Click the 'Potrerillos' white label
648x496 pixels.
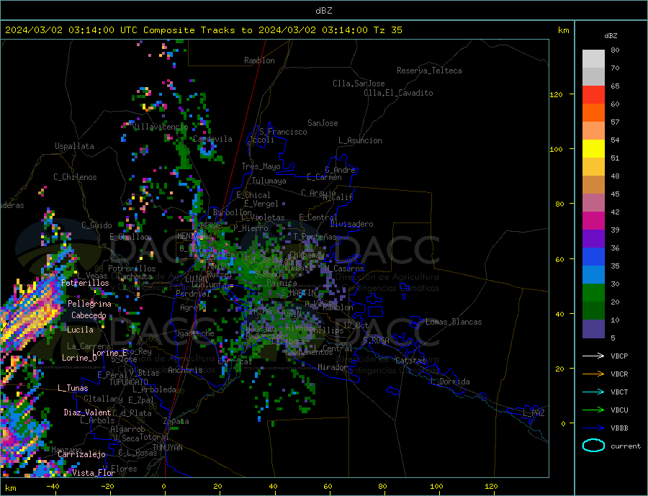pos(85,283)
